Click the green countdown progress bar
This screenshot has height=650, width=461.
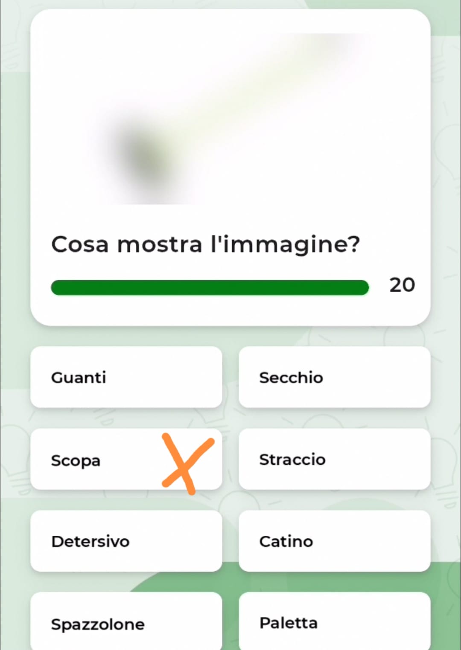pos(210,287)
